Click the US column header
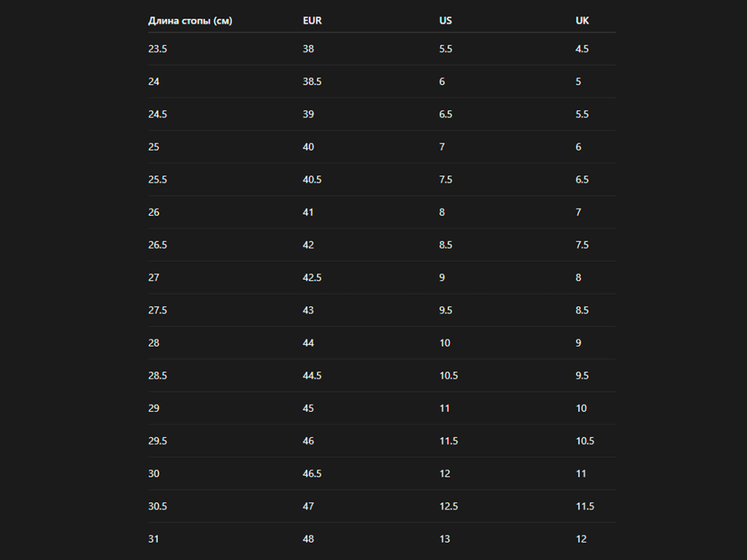Image resolution: width=747 pixels, height=560 pixels. [445, 21]
